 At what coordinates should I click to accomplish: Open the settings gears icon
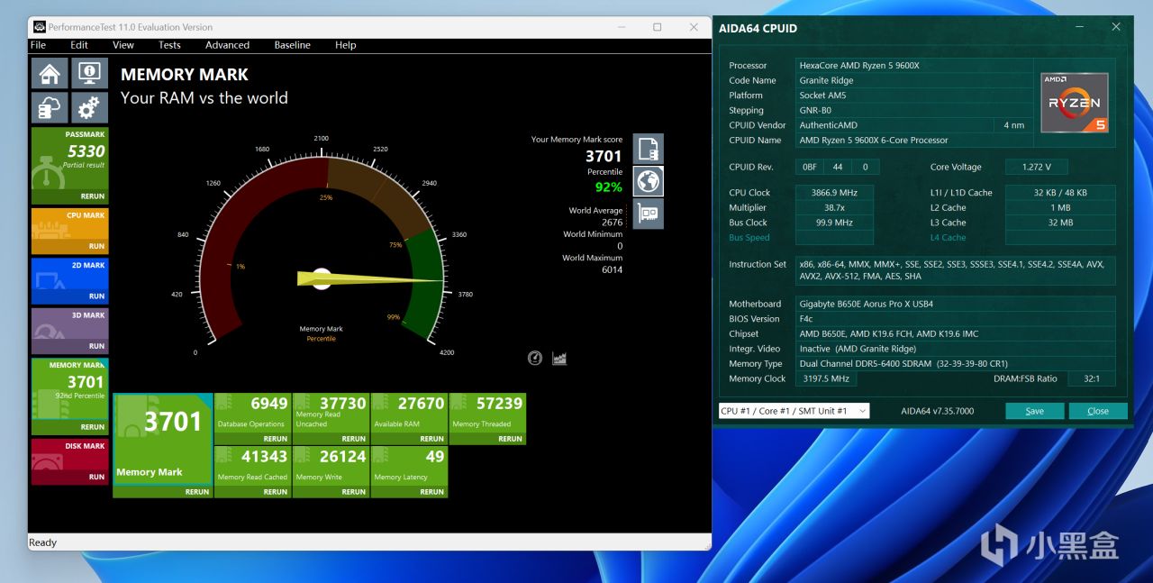click(x=88, y=108)
